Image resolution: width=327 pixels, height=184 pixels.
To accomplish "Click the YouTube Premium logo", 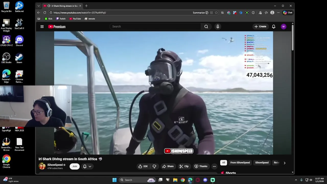I will tap(57, 27).
